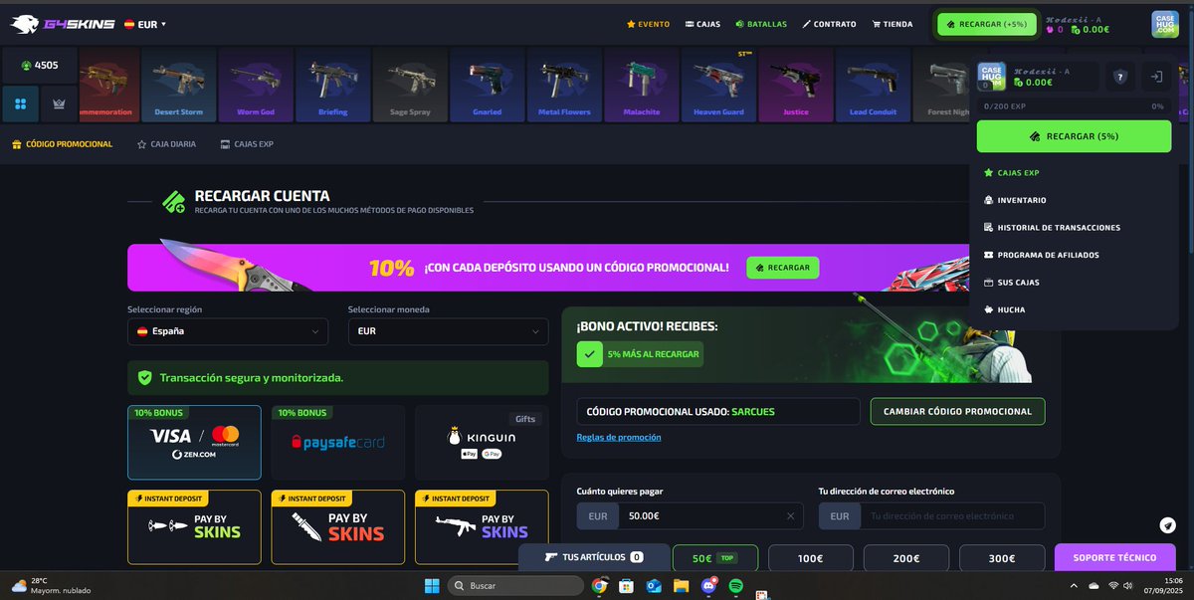The image size is (1194, 600).
Task: Select the Sage Spray skin card
Action: [410, 86]
